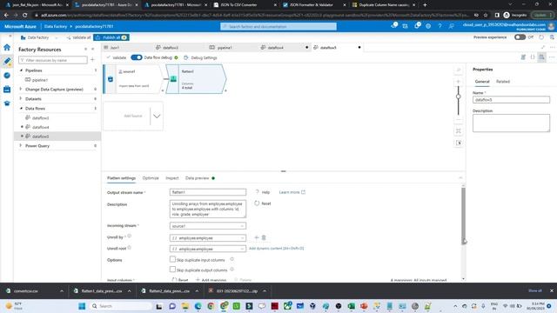Click Validate all in top toolbar
The width and height of the screenshot is (557, 313).
79,37
